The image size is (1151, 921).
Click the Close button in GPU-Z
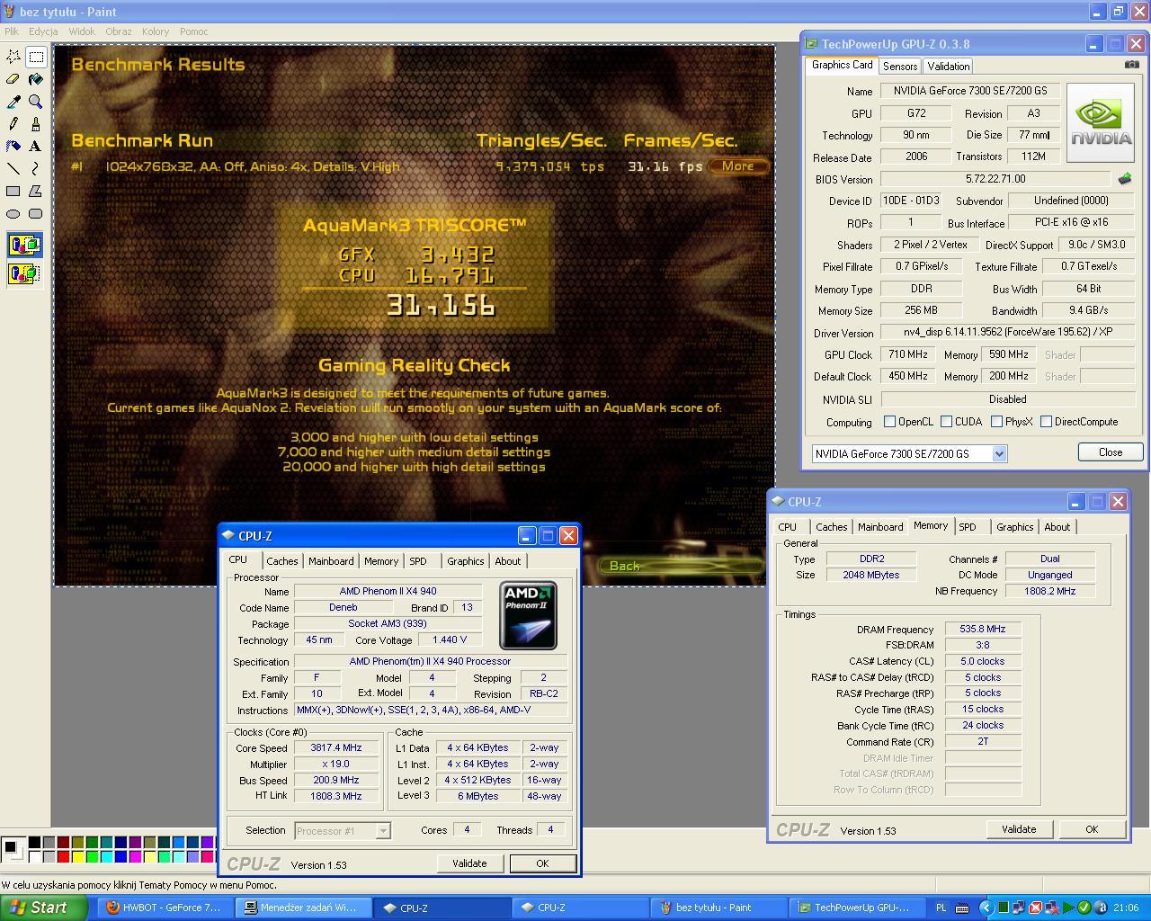pos(1110,452)
